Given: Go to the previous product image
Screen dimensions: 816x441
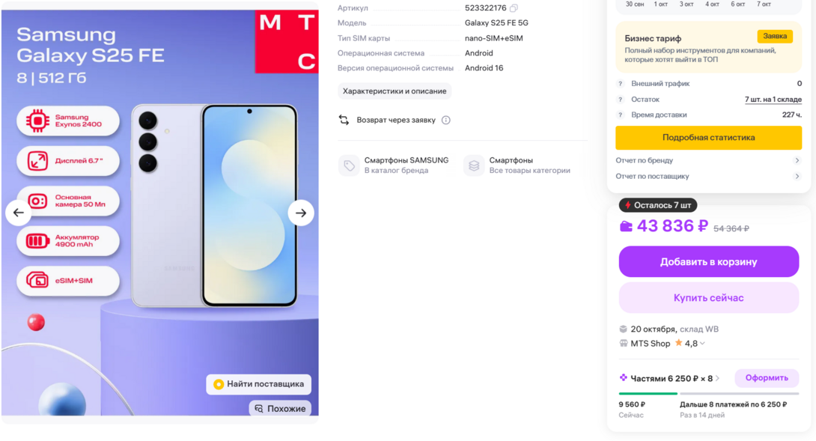Looking at the screenshot, I should 18,213.
